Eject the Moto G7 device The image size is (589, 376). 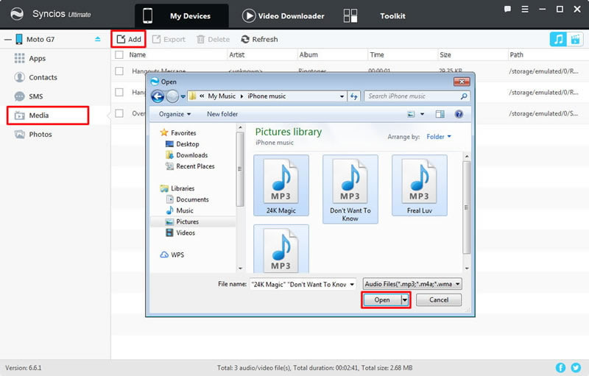[x=98, y=39]
